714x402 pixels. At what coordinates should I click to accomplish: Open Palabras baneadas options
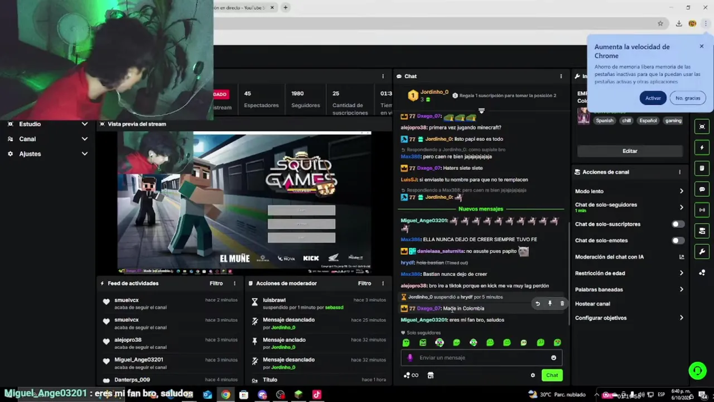click(x=629, y=289)
